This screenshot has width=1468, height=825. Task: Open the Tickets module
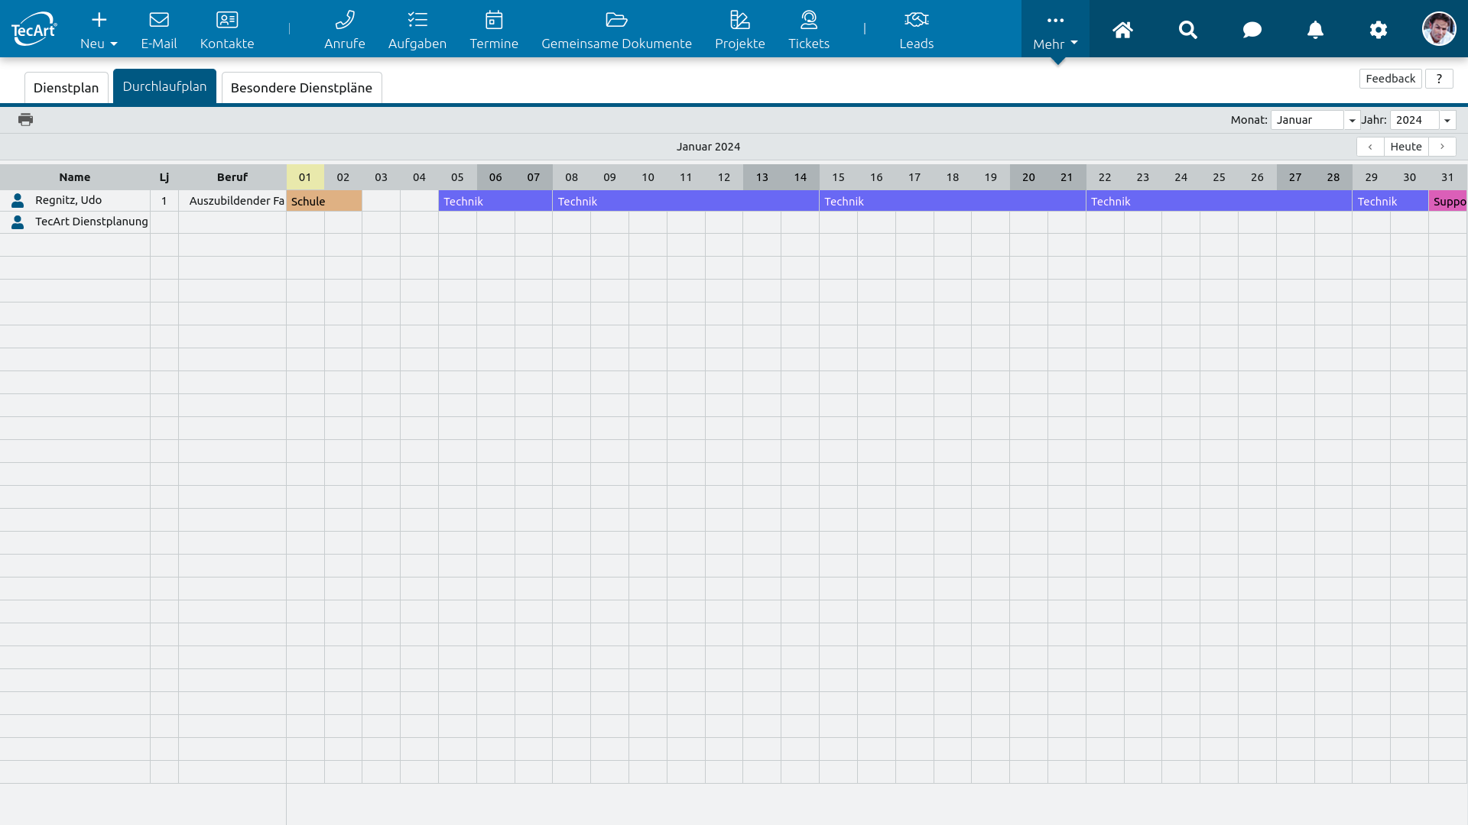pyautogui.click(x=808, y=29)
